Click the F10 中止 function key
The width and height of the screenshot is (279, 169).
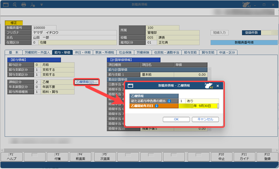(x=221, y=157)
